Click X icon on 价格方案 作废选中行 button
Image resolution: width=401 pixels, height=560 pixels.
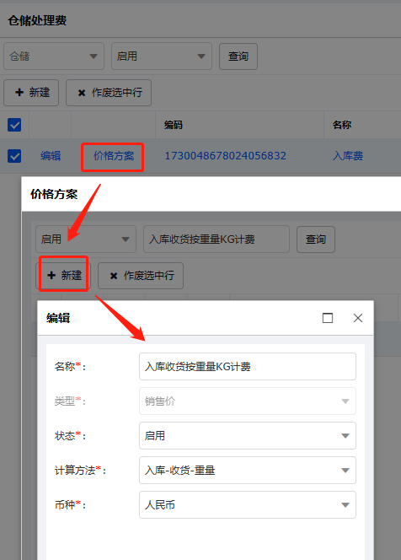pos(114,276)
